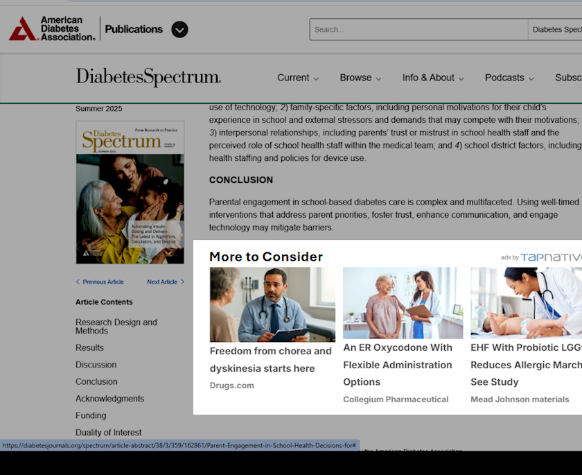Open the Info & About menu
This screenshot has height=475, width=582.
433,78
